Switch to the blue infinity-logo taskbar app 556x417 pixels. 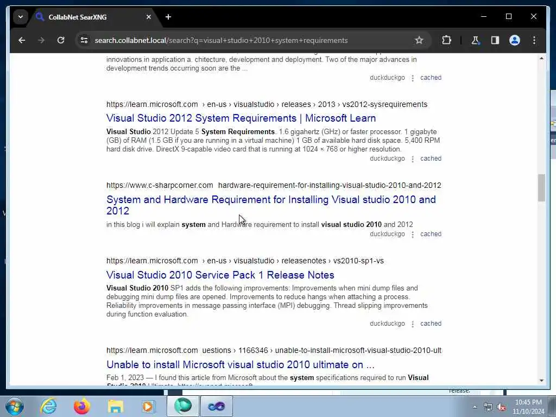[216, 406]
